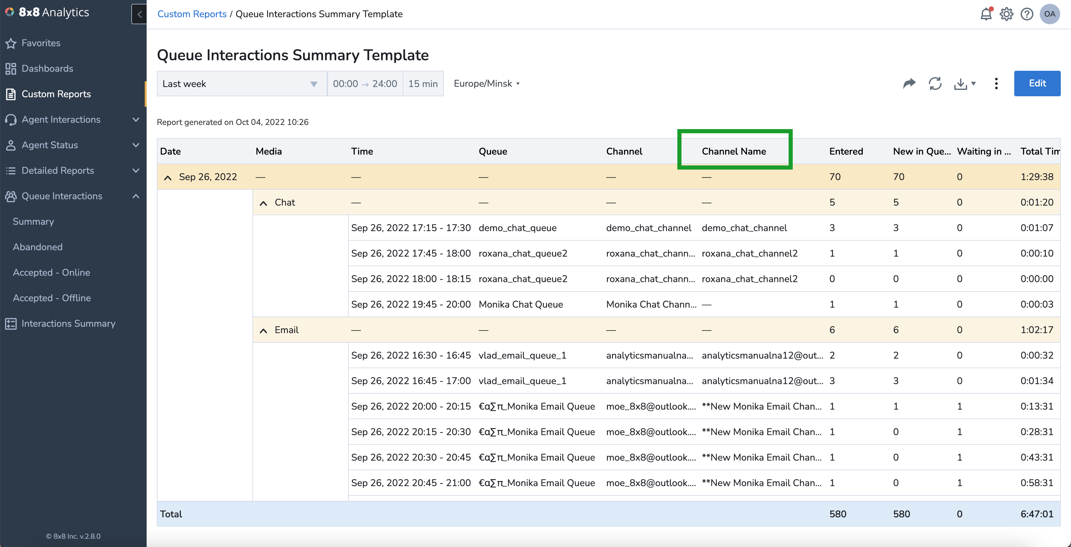Viewport: 1071px width, 547px height.
Task: Click the 00:00 → 24:00 time range
Action: [365, 84]
